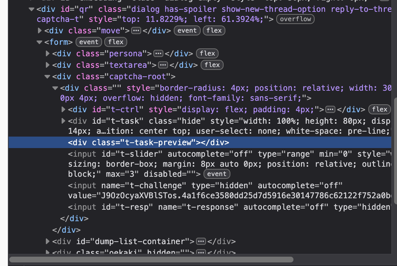Image resolution: width=397 pixels, height=266 pixels.
Task: Click the max="3" attribute of t-slider
Action: 122,174
